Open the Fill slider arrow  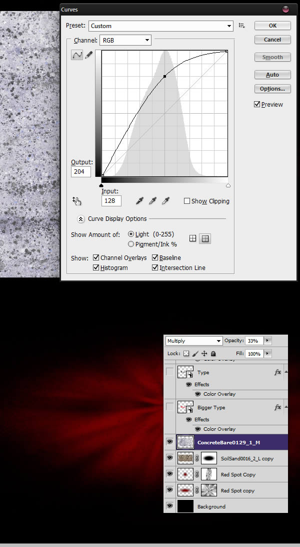point(267,353)
